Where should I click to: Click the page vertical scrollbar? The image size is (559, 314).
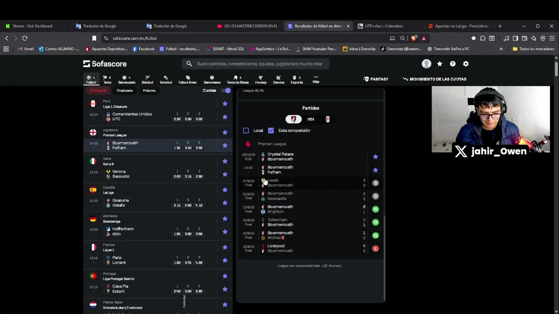[556, 70]
